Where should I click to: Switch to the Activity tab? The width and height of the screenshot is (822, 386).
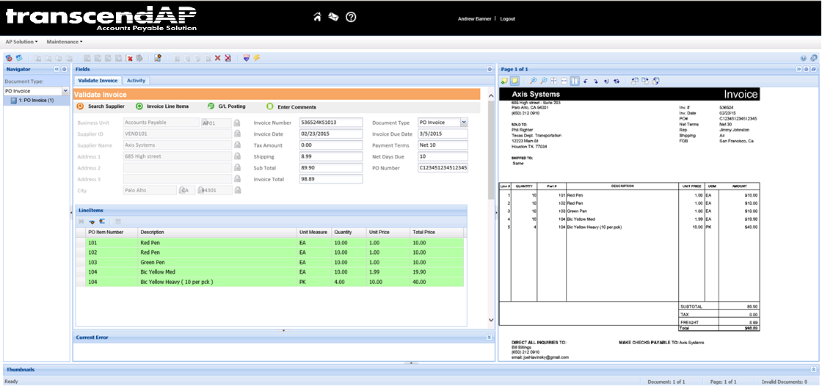click(x=136, y=81)
